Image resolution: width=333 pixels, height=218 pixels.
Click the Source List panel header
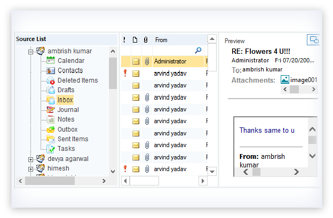click(31, 39)
